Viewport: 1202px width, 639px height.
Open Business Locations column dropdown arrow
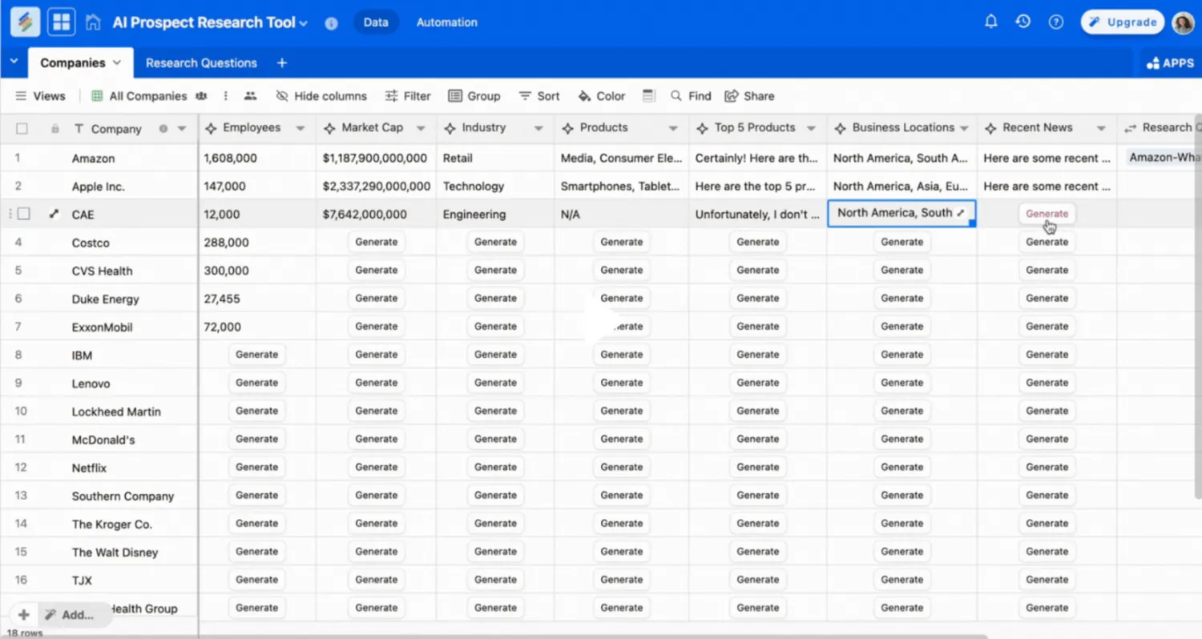[964, 128]
